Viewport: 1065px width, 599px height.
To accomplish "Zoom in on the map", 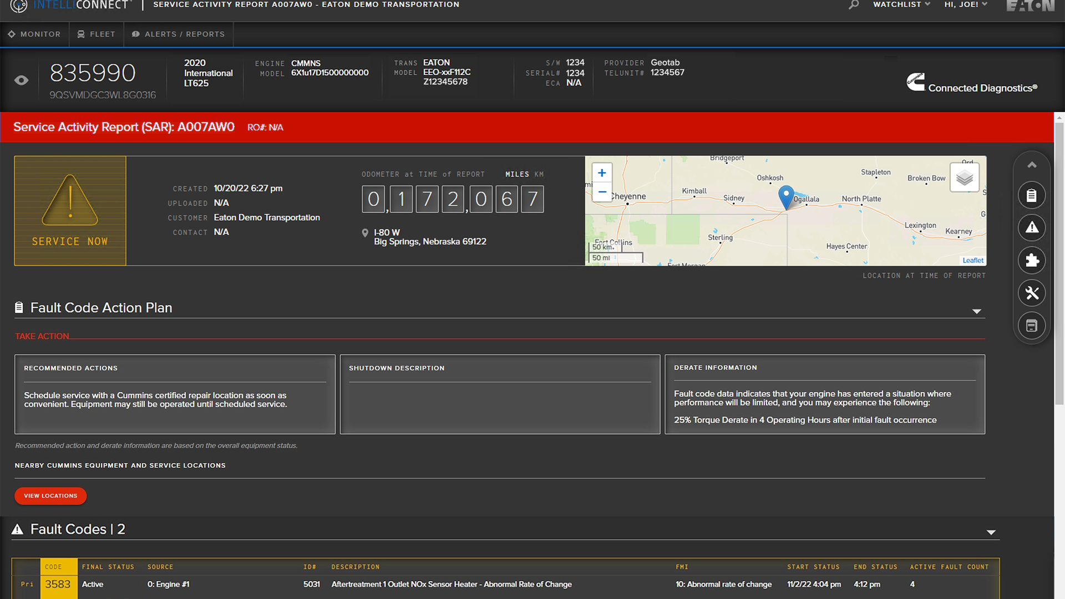I will click(x=602, y=173).
